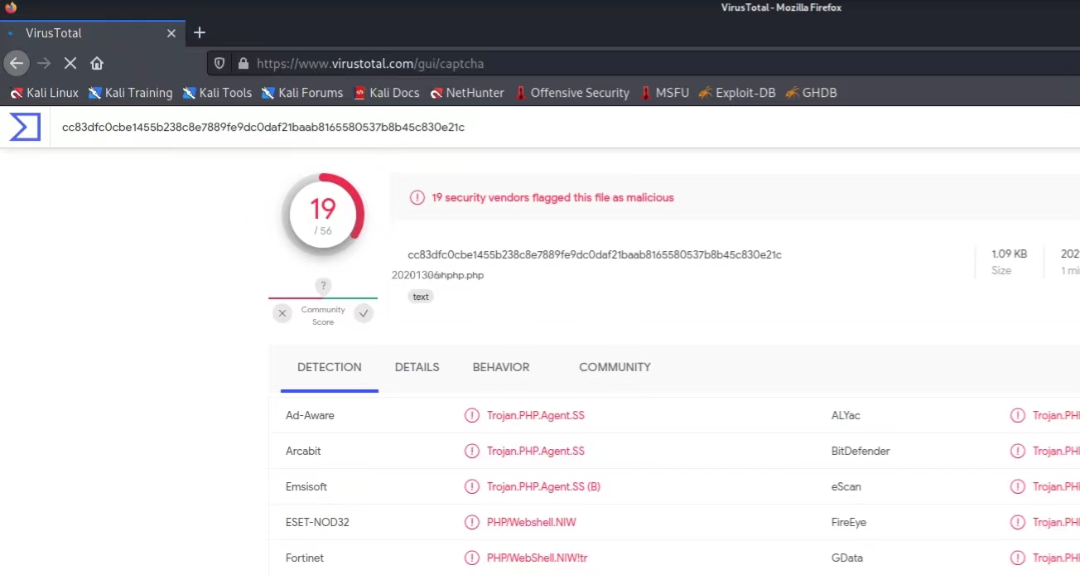
Task: Click the 19/56 detection score gauge
Action: 323,215
